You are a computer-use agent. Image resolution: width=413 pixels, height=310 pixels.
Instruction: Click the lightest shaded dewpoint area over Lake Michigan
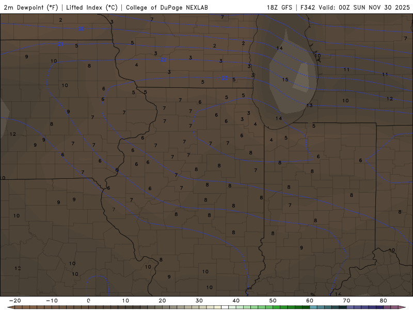[x=302, y=78]
